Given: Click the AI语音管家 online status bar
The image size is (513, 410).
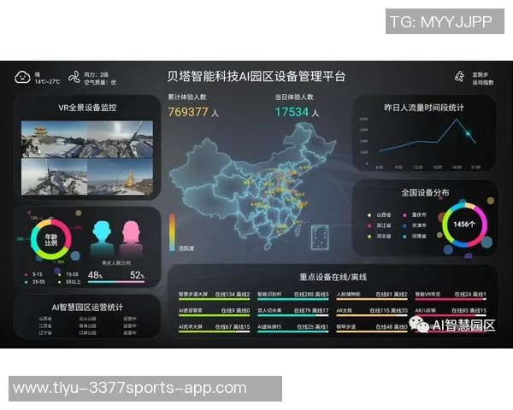Looking at the screenshot, I should coord(214,315).
